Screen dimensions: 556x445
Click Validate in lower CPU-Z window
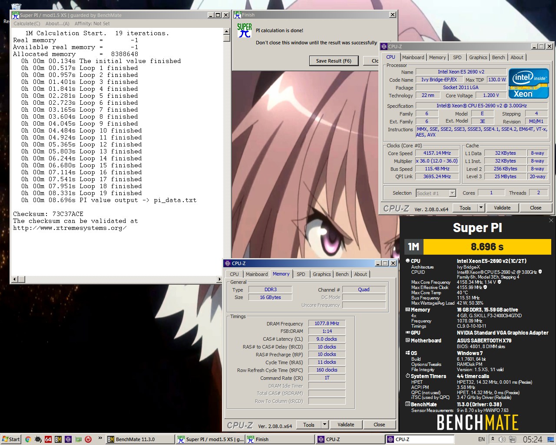(346, 425)
